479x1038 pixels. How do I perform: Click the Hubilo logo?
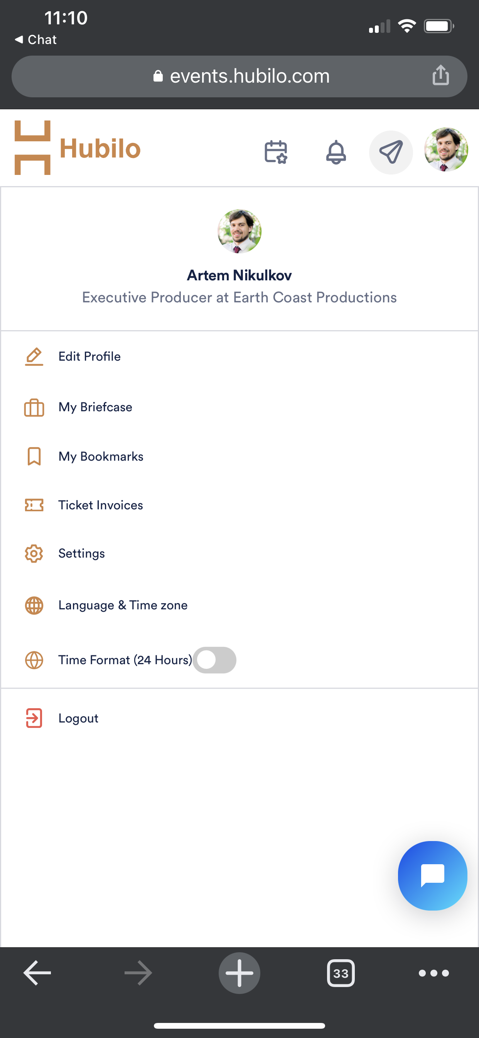click(78, 148)
